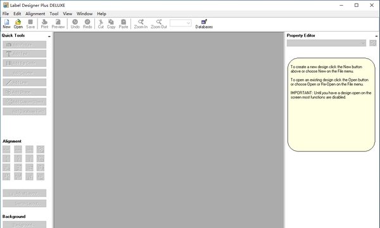Click the Print toolbar icon
This screenshot has width=380, height=228.
tap(44, 24)
